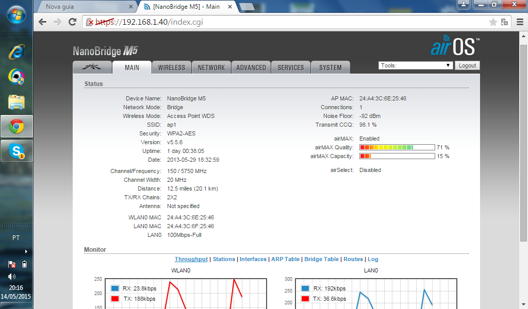The height and width of the screenshot is (309, 528).
Task: Open the Ubiquiti logo tab
Action: pos(92,67)
